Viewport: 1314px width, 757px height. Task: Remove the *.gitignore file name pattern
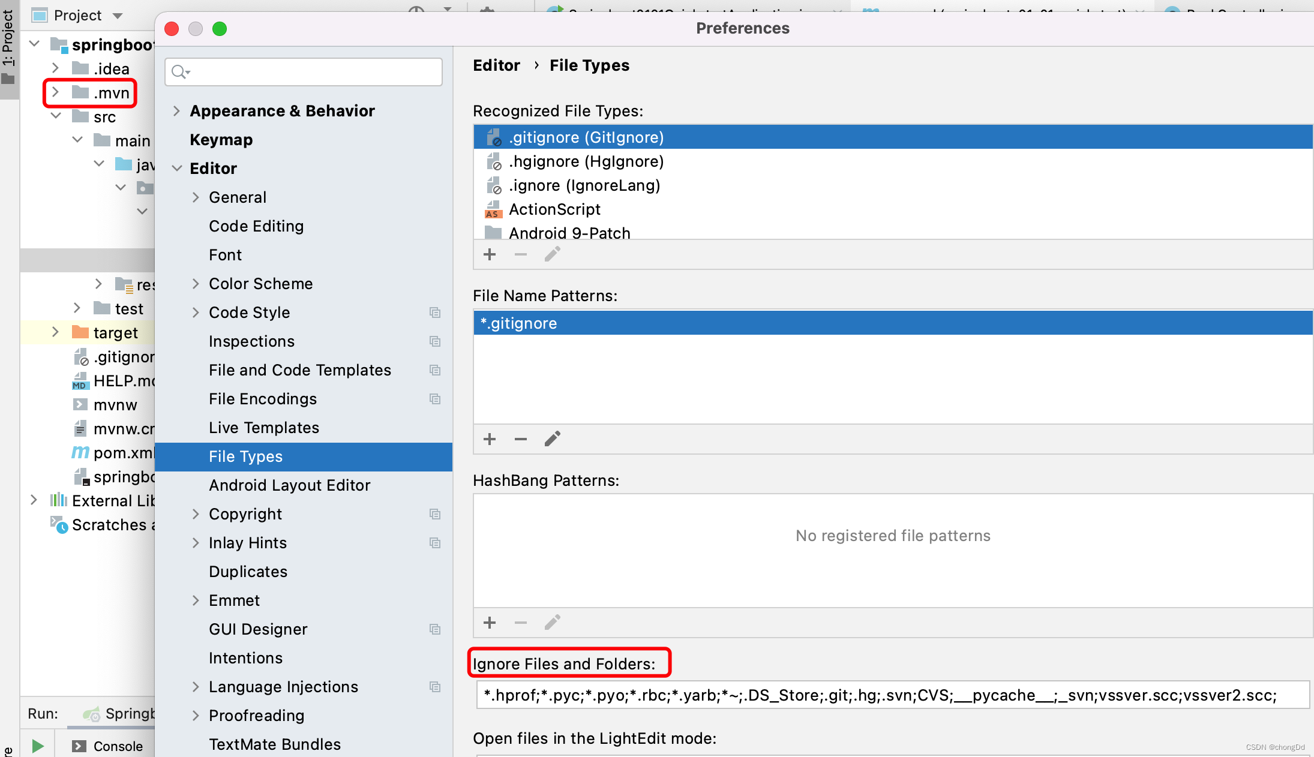point(521,439)
